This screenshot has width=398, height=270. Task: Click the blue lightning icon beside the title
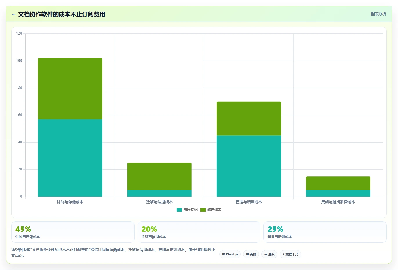click(14, 15)
